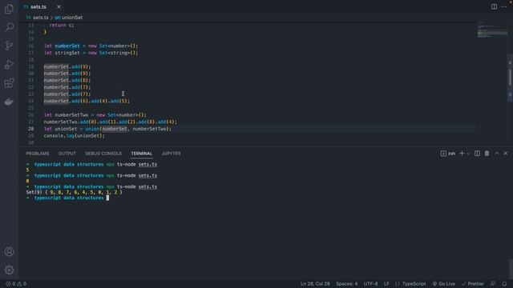Switch to the TERMINAL panel tab
This screenshot has height=288, width=513.
click(x=142, y=154)
